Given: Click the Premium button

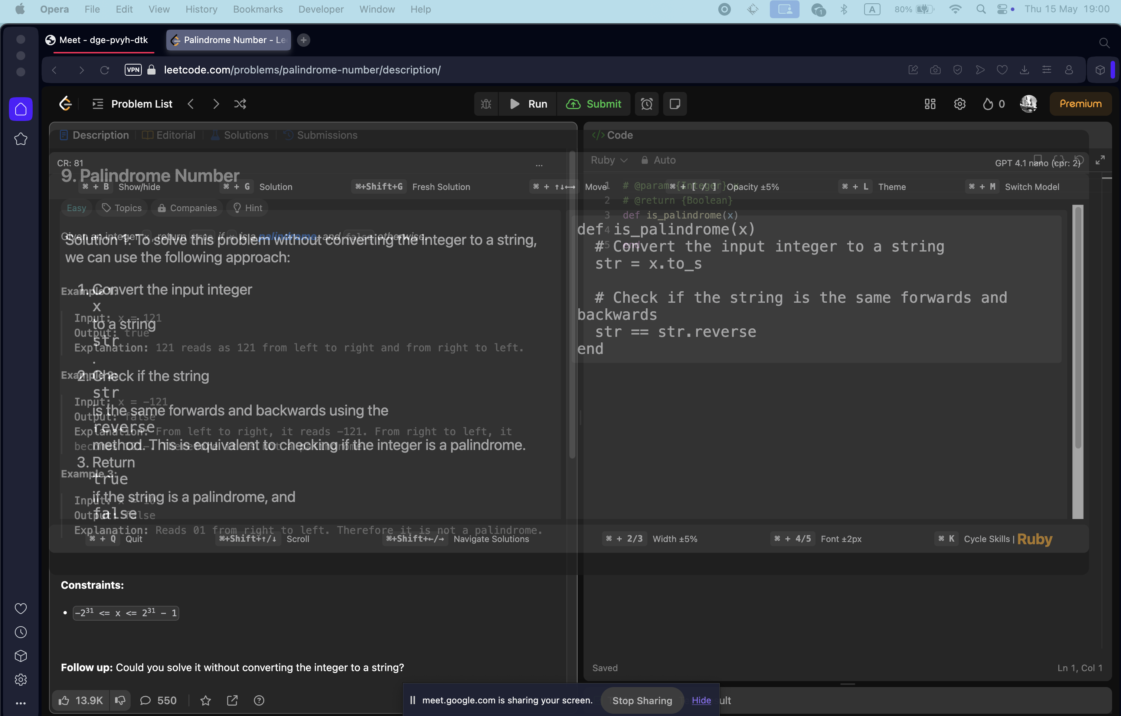Looking at the screenshot, I should [1080, 104].
